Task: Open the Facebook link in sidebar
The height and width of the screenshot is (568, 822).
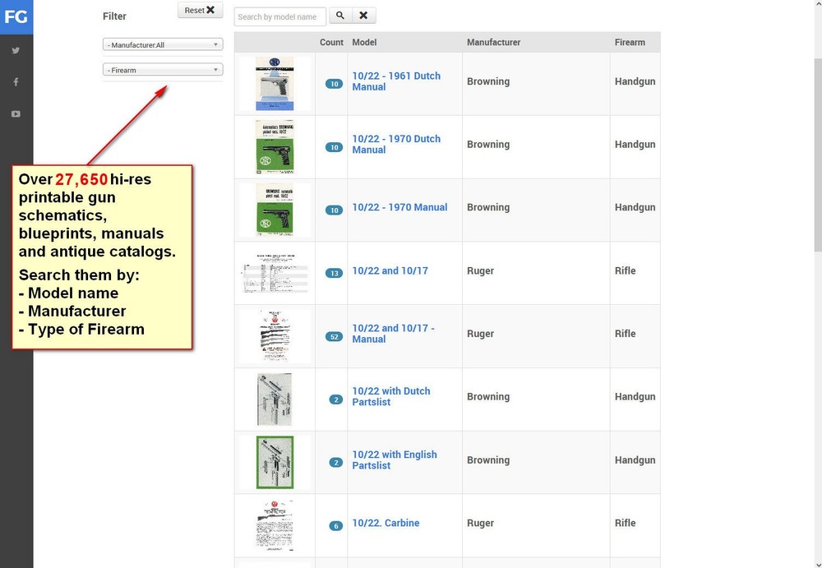Action: 16,82
